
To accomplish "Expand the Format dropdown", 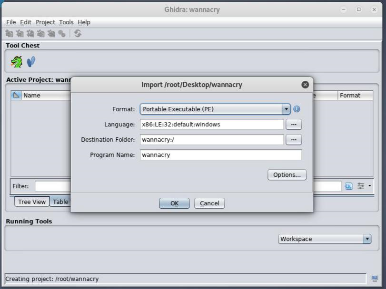I will click(286, 109).
